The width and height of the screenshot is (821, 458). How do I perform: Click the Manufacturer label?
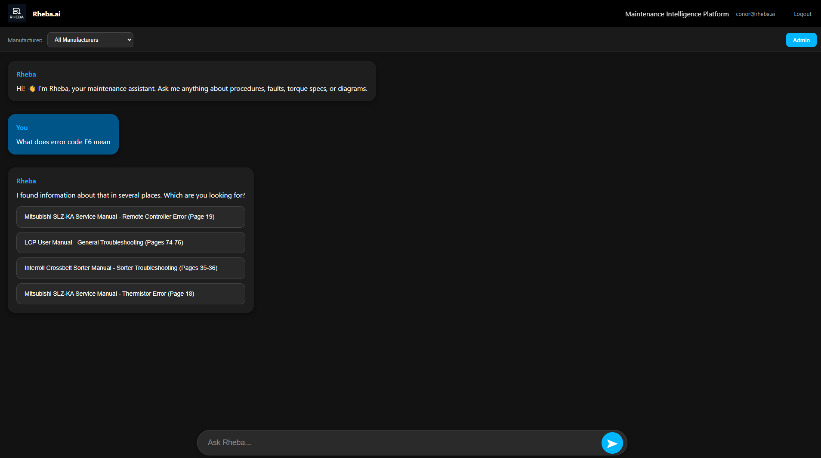click(x=25, y=40)
